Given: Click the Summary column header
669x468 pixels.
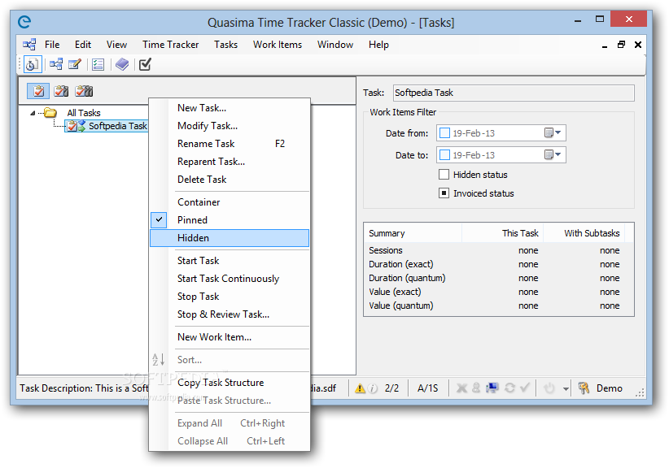Looking at the screenshot, I should [x=413, y=233].
